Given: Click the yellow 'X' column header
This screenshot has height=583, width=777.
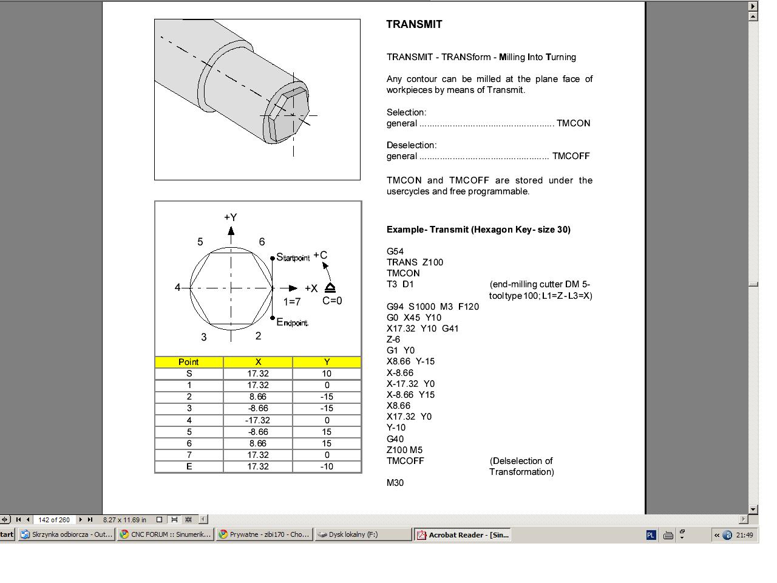Looking at the screenshot, I should point(258,362).
